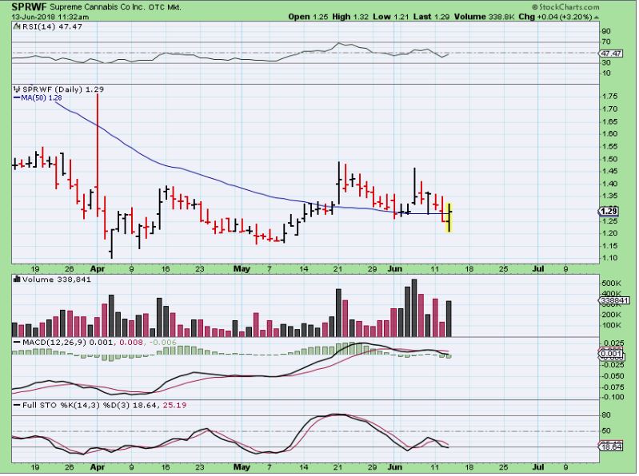This screenshot has width=639, height=476.
Task: Click the Volume panel histogram icon
Action: [17, 280]
